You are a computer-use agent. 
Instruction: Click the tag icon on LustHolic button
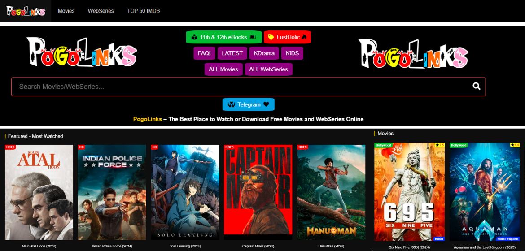[x=271, y=37]
